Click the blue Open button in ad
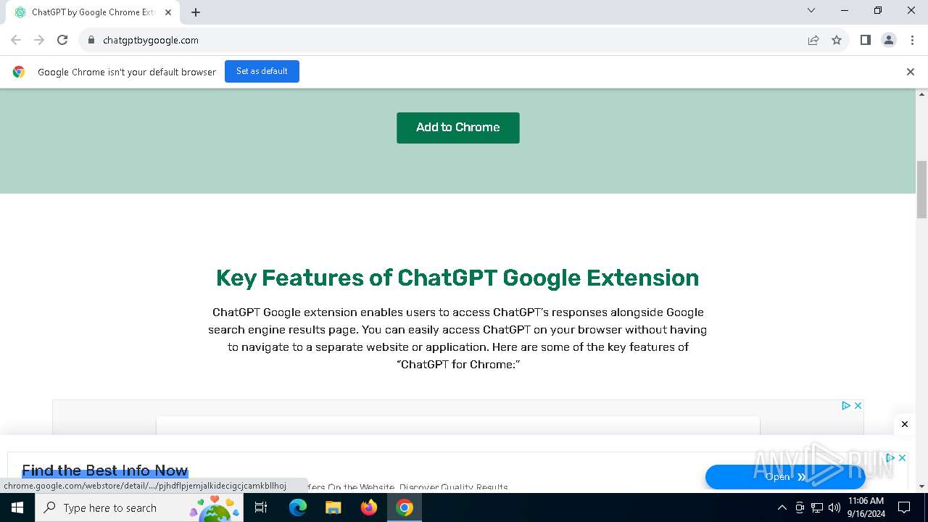Viewport: 928px width, 522px height. 785,477
